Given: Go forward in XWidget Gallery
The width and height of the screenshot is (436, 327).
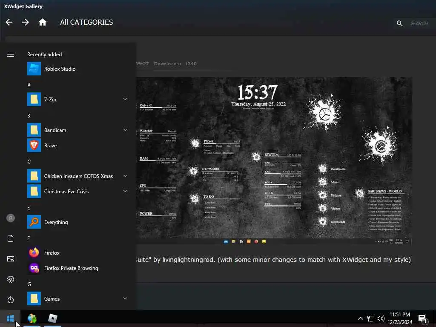Looking at the screenshot, I should tap(25, 22).
